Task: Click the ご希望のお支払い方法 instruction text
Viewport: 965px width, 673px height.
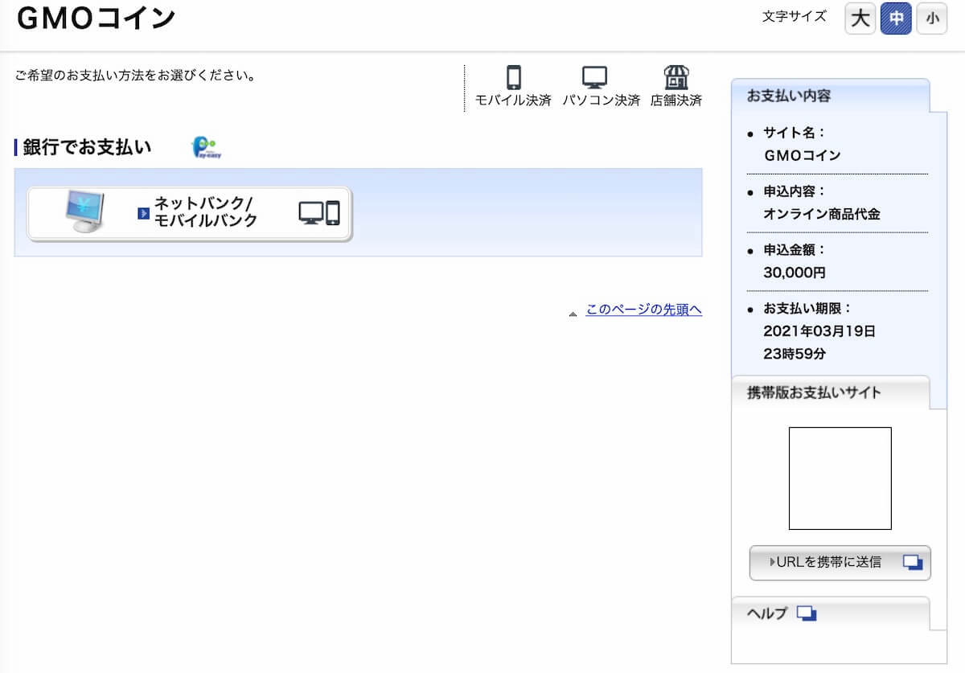Action: [x=136, y=76]
